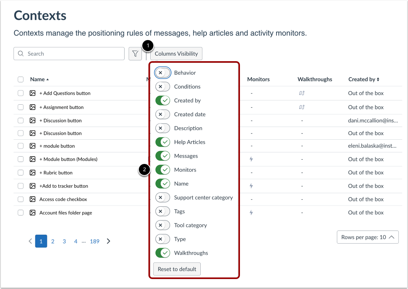Enable the Conditions column toggle
Image resolution: width=408 pixels, height=289 pixels.
[163, 87]
